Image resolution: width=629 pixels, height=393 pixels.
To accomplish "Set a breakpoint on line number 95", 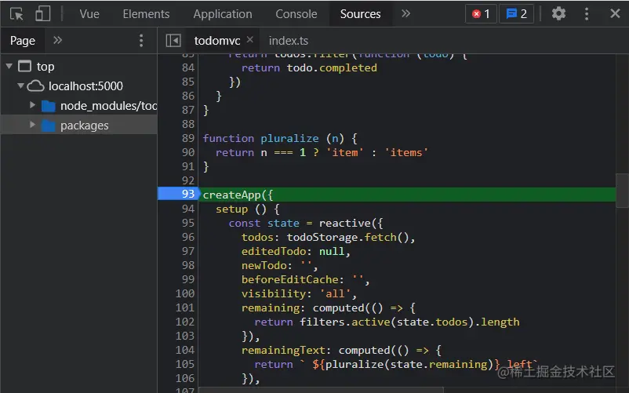I will [187, 223].
